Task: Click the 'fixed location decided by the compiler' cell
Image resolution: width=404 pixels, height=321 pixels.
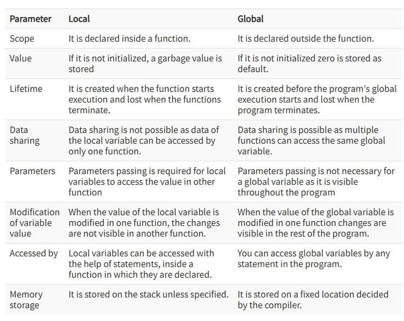Action: coord(312,300)
